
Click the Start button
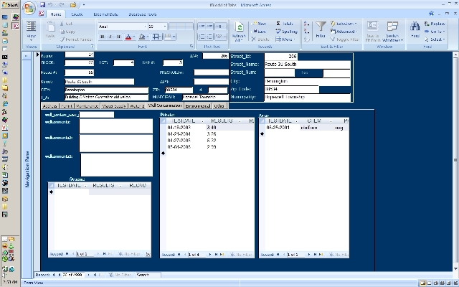[x=10, y=4]
